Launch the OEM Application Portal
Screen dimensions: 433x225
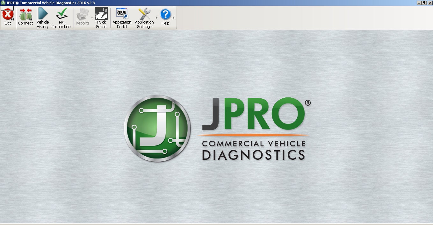(122, 18)
